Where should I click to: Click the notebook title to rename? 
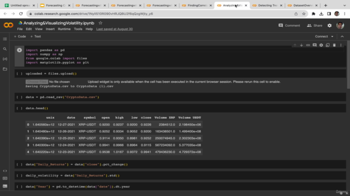point(59,23)
